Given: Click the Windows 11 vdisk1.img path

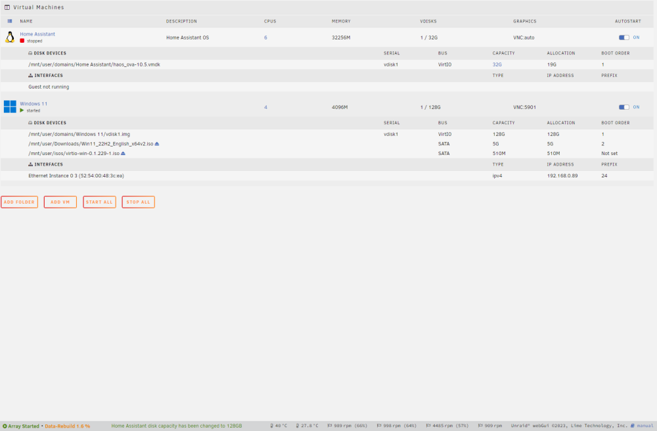Looking at the screenshot, I should click(x=79, y=134).
